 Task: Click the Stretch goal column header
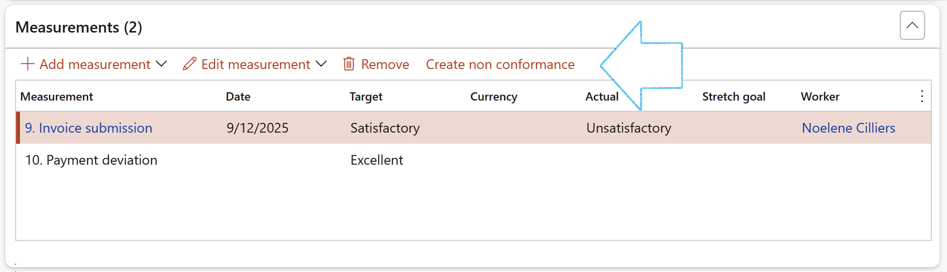click(734, 97)
